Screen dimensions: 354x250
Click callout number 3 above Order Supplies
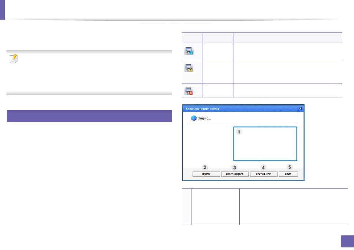point(235,167)
